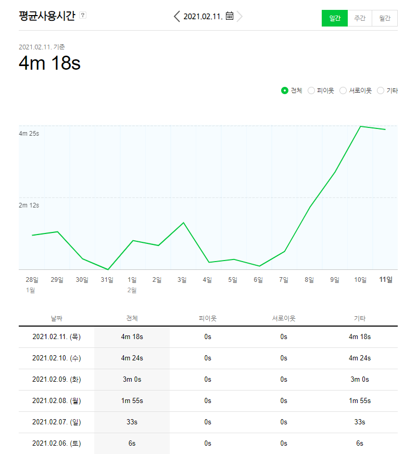The width and height of the screenshot is (417, 454).
Task: Switch to the 주간 weekly tab
Action: (360, 18)
